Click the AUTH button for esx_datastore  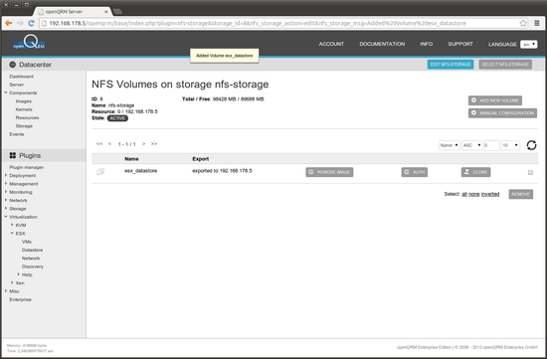pos(415,172)
